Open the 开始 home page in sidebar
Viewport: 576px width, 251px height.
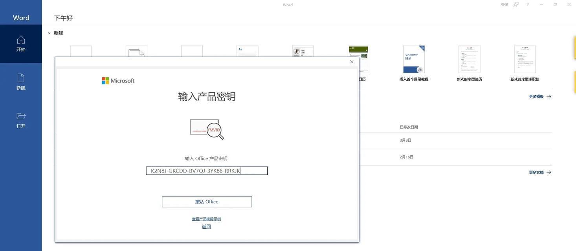[21, 44]
